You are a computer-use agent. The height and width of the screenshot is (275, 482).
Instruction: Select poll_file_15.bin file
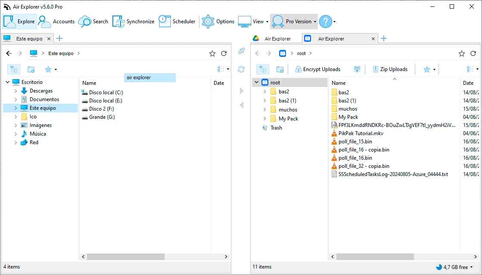point(355,141)
